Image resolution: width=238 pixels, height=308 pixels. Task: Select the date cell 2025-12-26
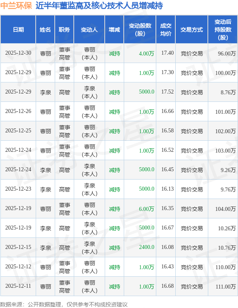pos(18,111)
